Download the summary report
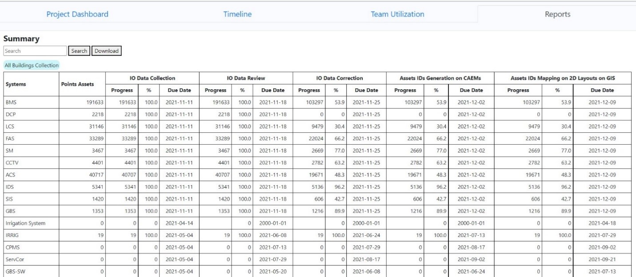The image size is (636, 277). [x=107, y=51]
